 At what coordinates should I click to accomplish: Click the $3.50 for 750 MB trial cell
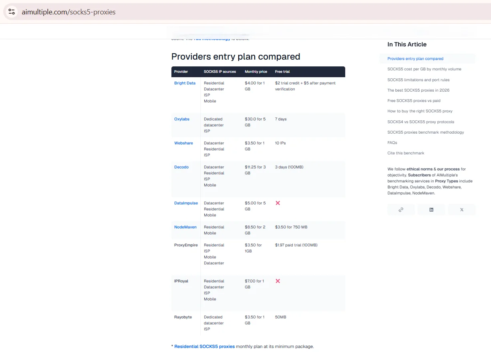[x=291, y=227]
